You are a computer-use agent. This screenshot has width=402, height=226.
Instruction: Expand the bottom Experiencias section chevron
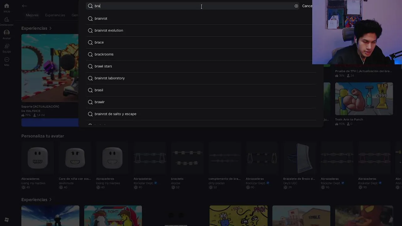[x=50, y=200]
